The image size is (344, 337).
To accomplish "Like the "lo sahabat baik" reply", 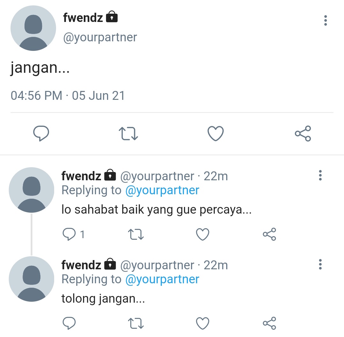I will pyautogui.click(x=203, y=234).
